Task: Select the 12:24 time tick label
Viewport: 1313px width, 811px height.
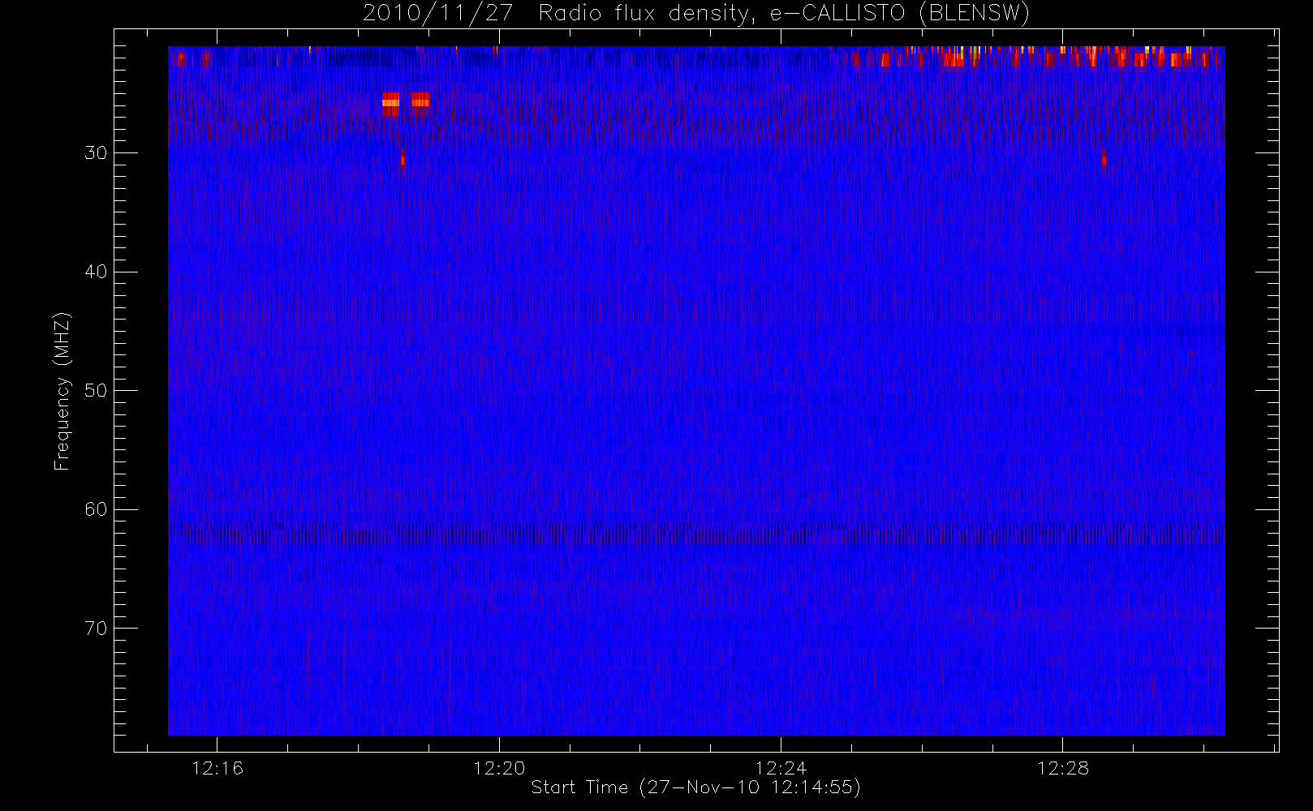Action: [781, 768]
